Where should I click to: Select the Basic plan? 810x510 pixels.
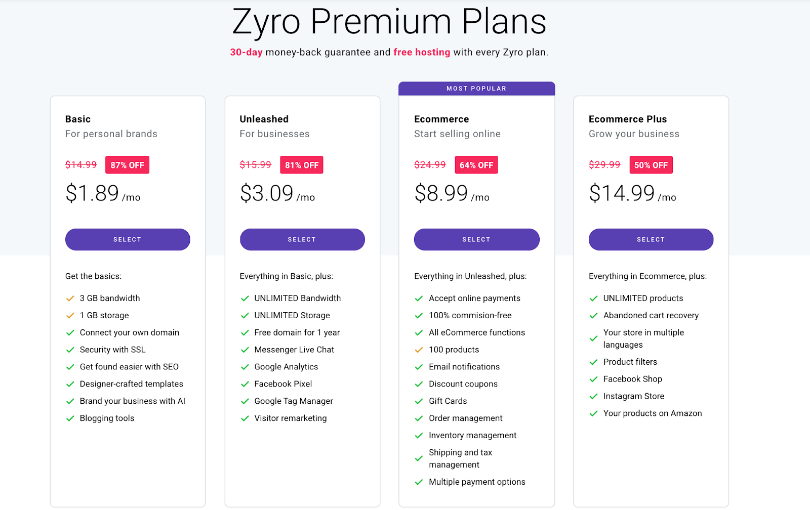click(x=128, y=239)
